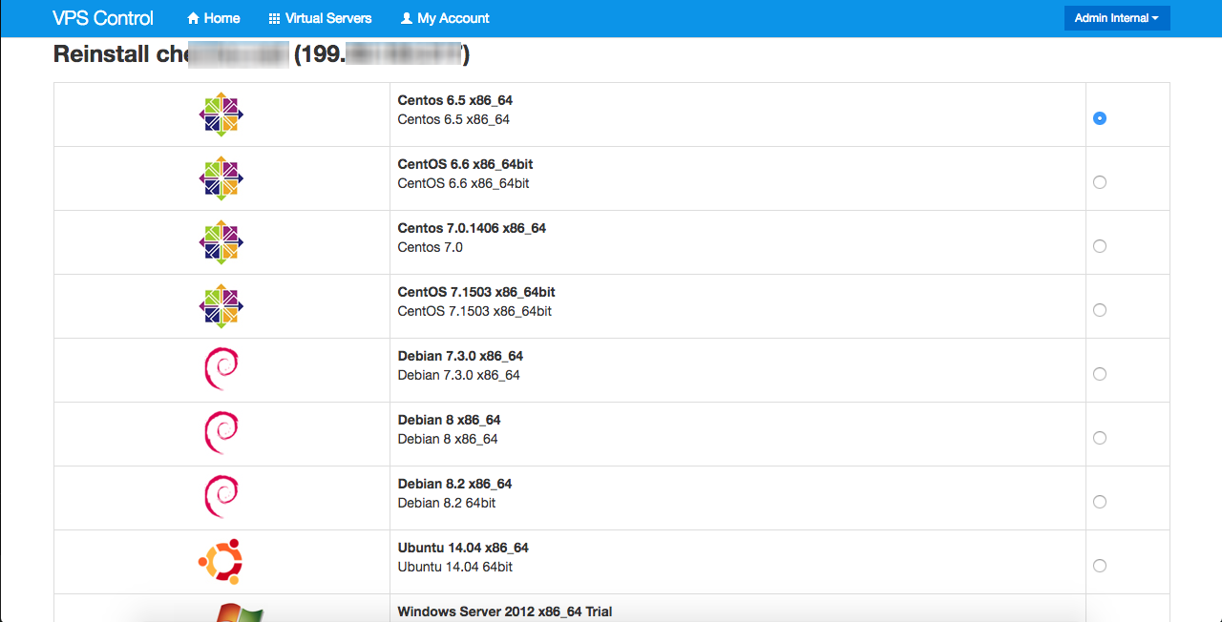Click the bold CentOS 7.1503 x86_64bit title
The width and height of the screenshot is (1222, 622).
point(476,292)
